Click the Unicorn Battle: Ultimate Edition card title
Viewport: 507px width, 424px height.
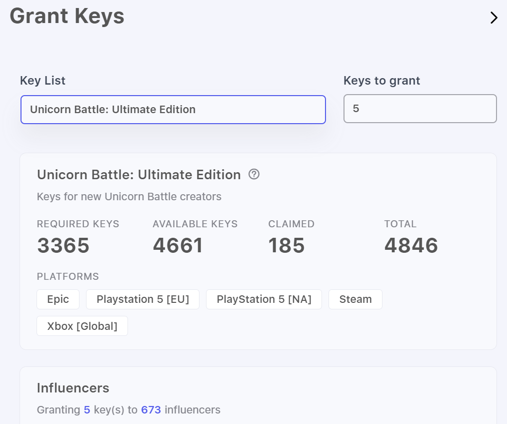click(x=139, y=174)
